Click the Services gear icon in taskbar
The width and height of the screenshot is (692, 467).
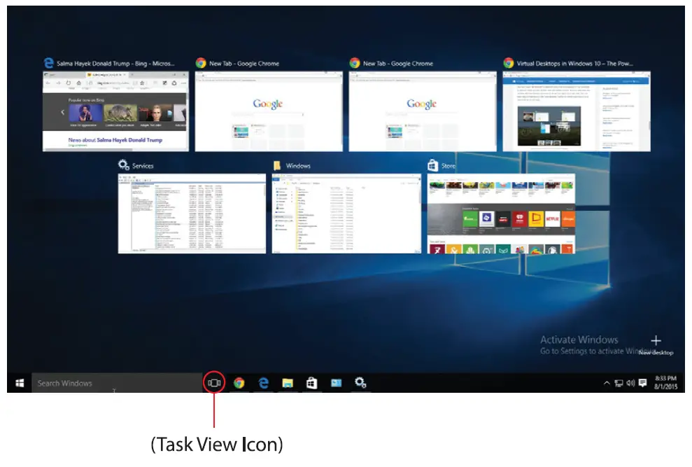(360, 383)
